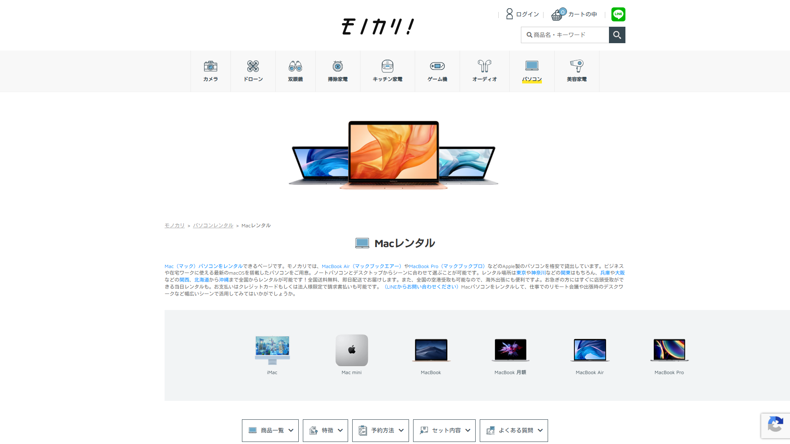The width and height of the screenshot is (790, 444).
Task: Expand the 商品一覧 dropdown button
Action: [270, 430]
